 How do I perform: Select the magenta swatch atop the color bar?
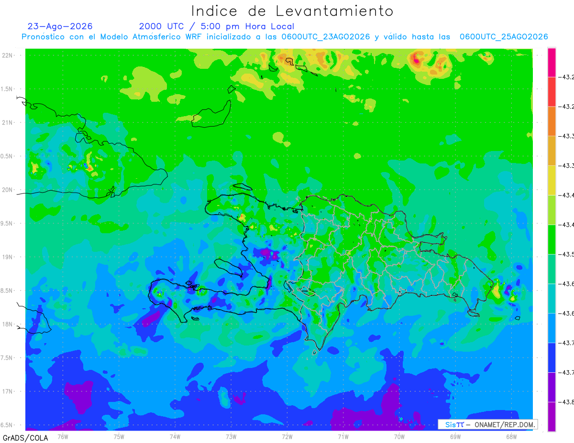[x=552, y=62]
